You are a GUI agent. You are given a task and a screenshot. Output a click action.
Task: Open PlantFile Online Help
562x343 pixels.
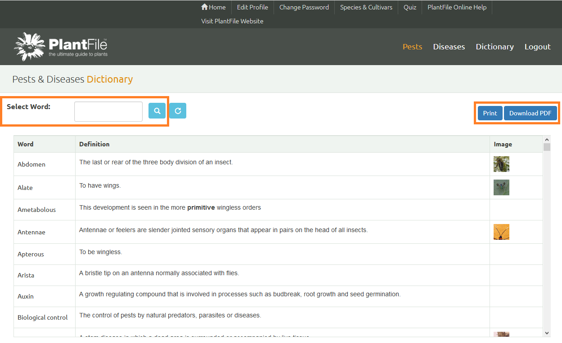(x=457, y=7)
